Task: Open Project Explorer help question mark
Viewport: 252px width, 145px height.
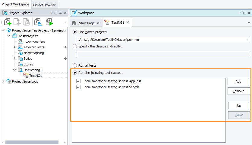Action: [52, 13]
